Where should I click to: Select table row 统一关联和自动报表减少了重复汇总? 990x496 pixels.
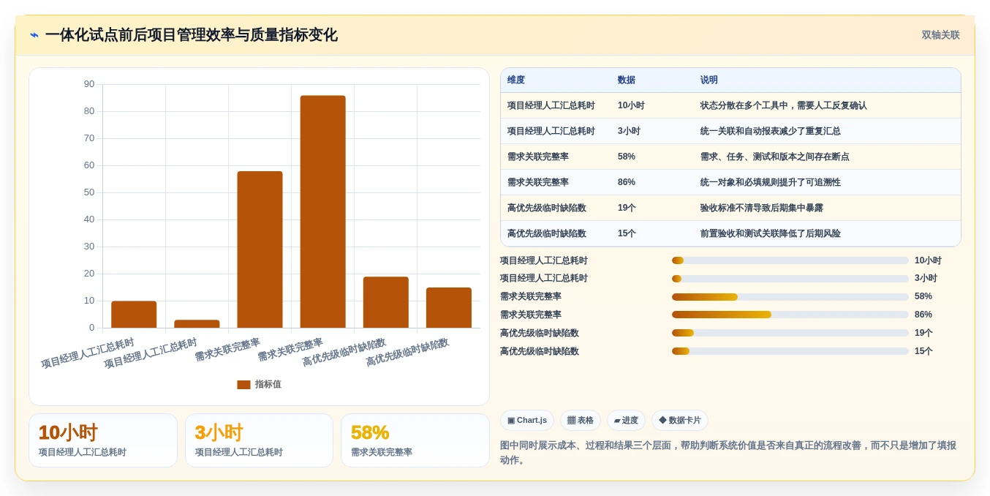pos(730,131)
